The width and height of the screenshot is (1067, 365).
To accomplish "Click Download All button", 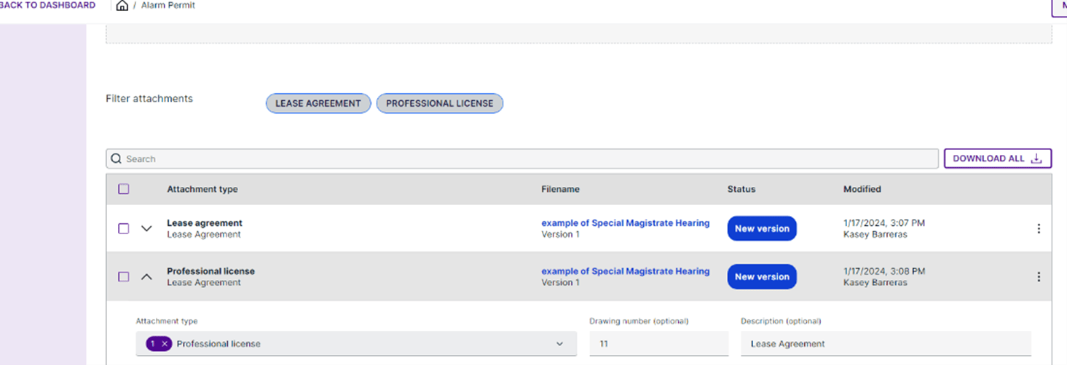I will [x=998, y=159].
